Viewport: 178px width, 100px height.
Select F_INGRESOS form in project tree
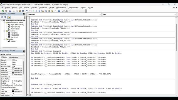(x=15, y=35)
